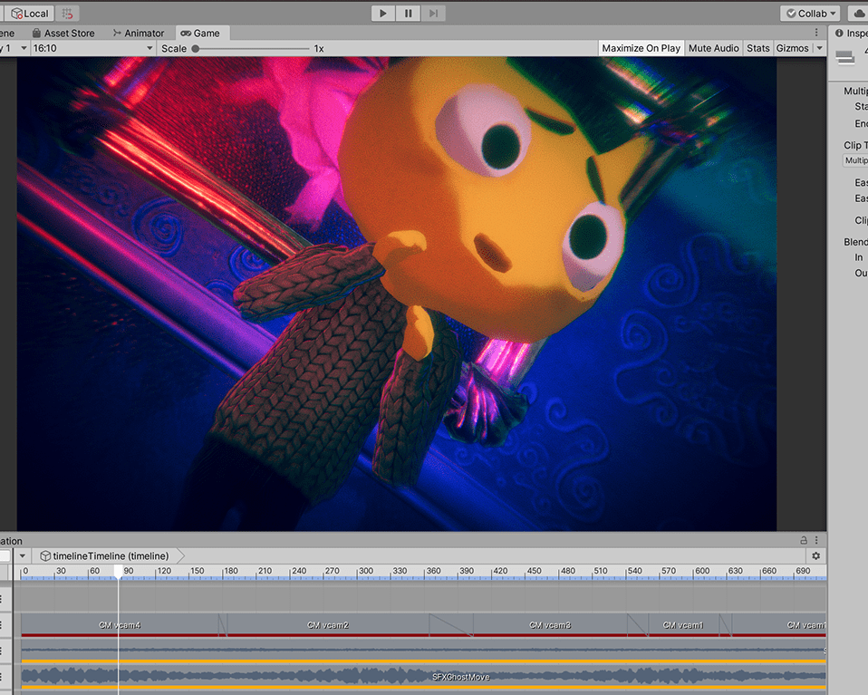Toggle Gizmos in Game view
The height and width of the screenshot is (695, 868).
(792, 48)
